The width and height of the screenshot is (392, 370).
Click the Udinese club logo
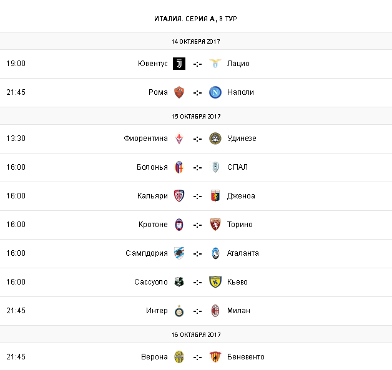[x=215, y=139]
